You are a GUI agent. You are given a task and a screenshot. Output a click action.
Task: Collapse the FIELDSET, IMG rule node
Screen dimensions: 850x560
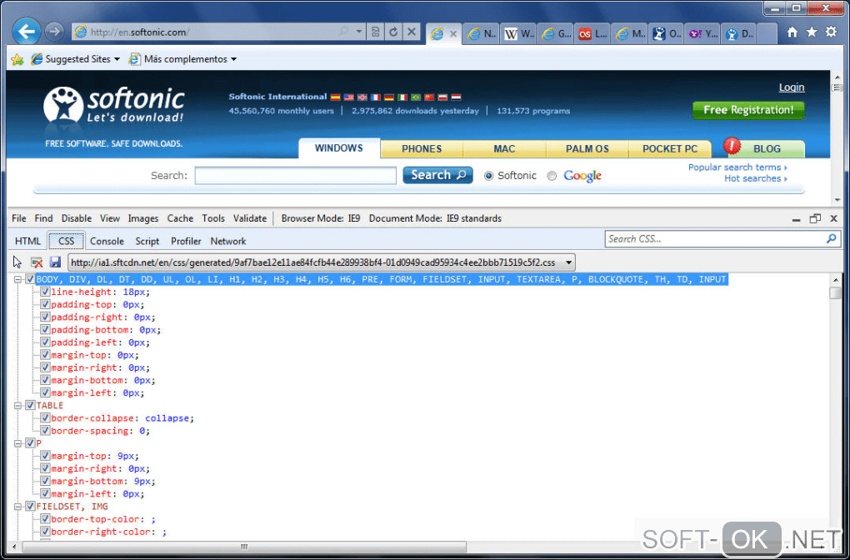[17, 507]
